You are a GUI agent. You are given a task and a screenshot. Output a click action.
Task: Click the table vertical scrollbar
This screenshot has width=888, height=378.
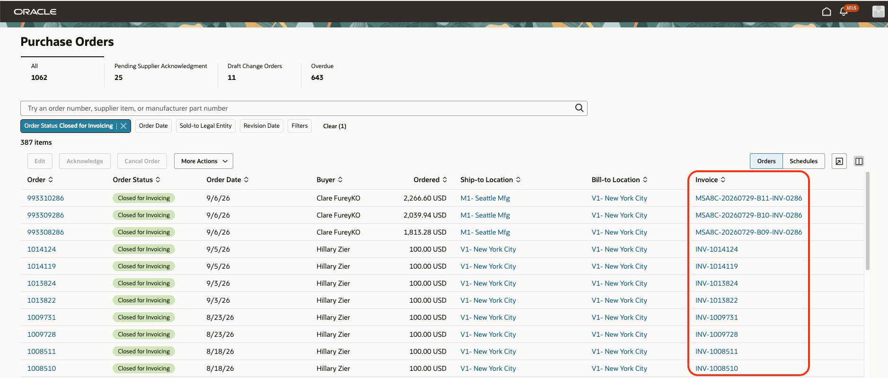click(x=867, y=221)
